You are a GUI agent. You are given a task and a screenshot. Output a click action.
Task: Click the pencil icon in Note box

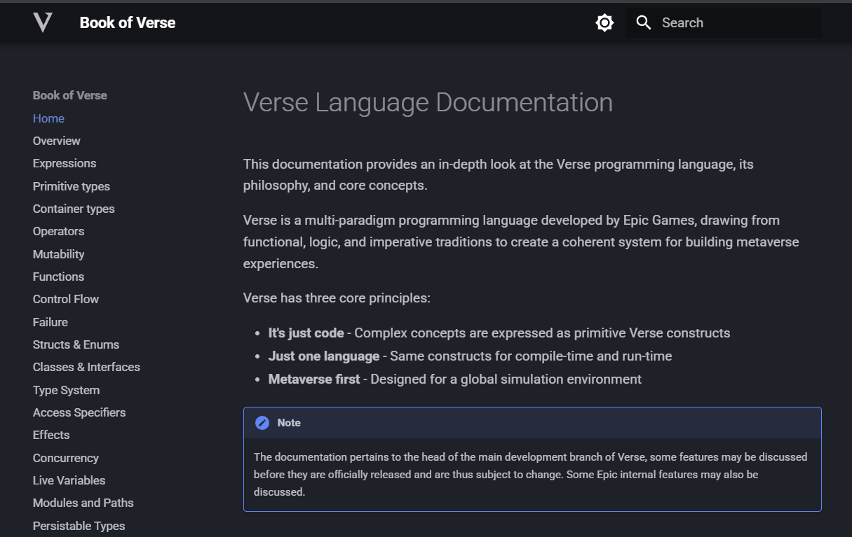coord(262,423)
